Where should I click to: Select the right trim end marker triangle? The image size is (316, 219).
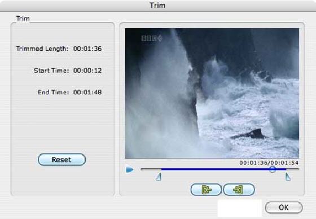288,177
